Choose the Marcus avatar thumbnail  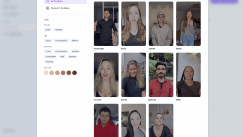[x=161, y=75]
